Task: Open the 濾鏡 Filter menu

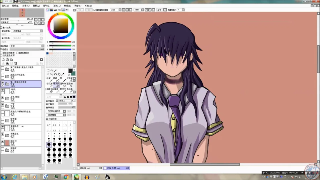Action: [57, 6]
